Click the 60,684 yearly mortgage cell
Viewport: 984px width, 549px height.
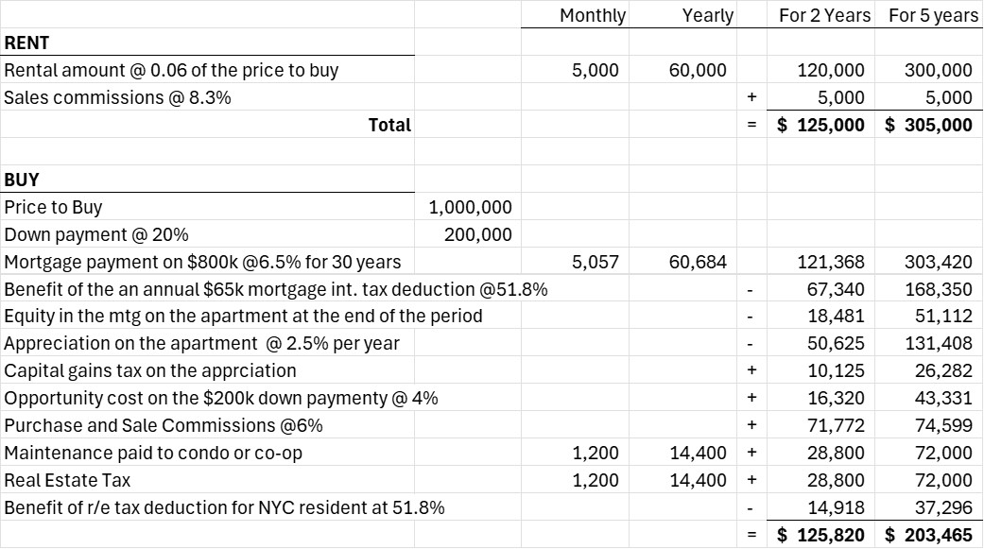[698, 262]
